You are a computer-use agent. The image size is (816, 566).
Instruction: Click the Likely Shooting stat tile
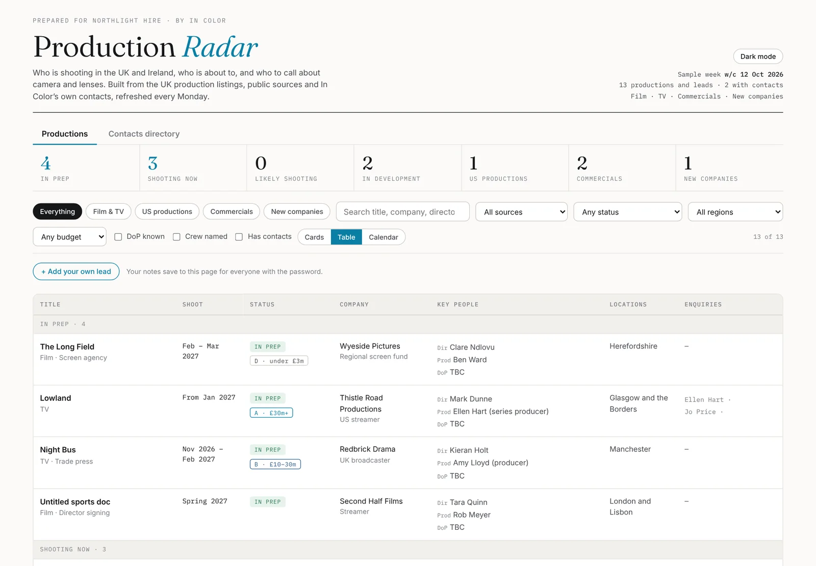point(300,168)
